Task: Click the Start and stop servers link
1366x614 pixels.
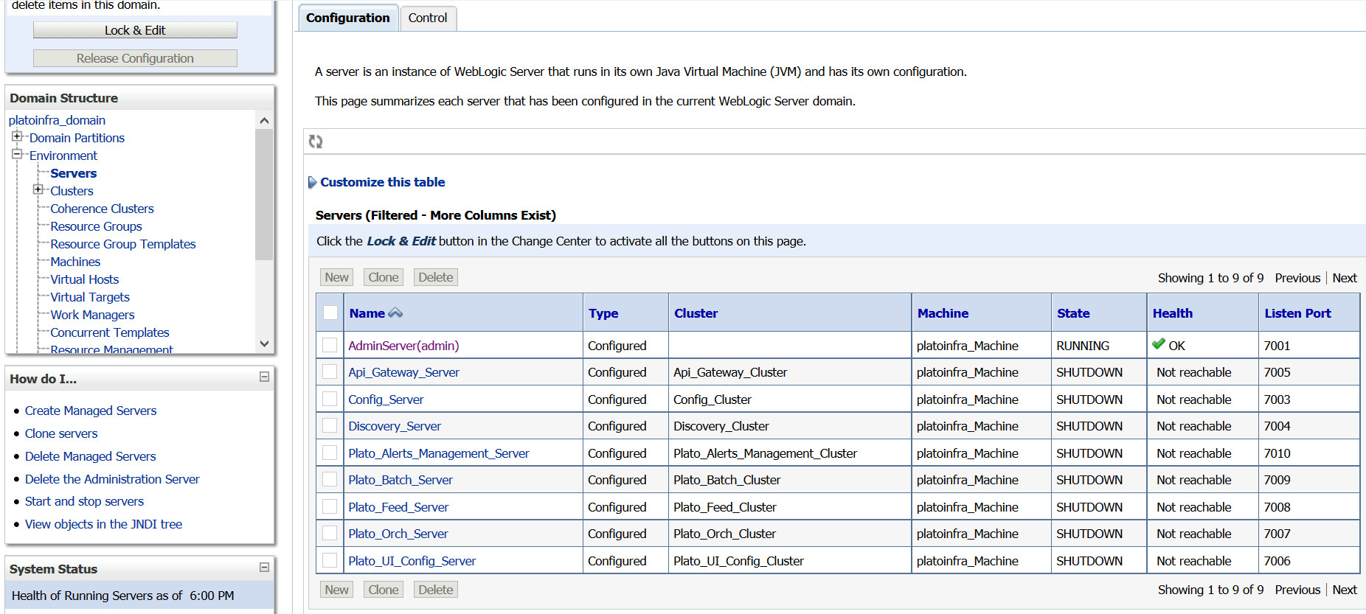Action: [84, 501]
